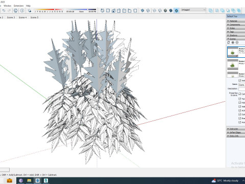
Task: Toggle the Style and Fog checkbox
Action: [x=239, y=114]
